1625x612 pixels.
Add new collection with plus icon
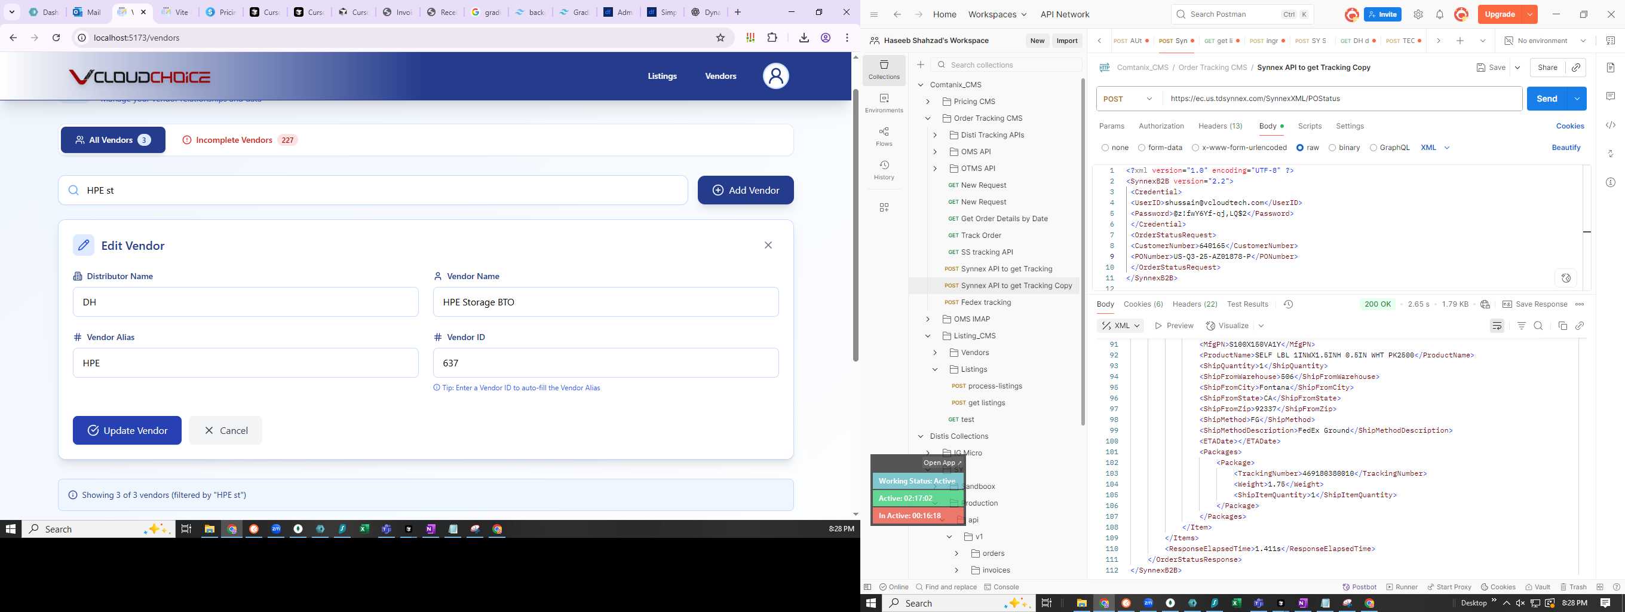tap(921, 65)
